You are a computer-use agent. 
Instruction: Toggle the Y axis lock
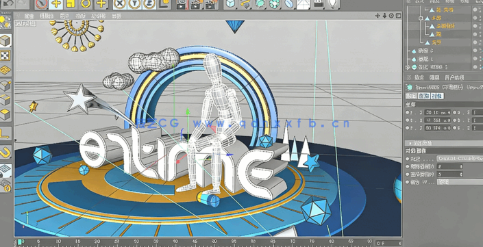tap(134, 3)
